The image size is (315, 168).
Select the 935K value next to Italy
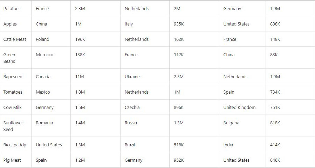point(179,24)
